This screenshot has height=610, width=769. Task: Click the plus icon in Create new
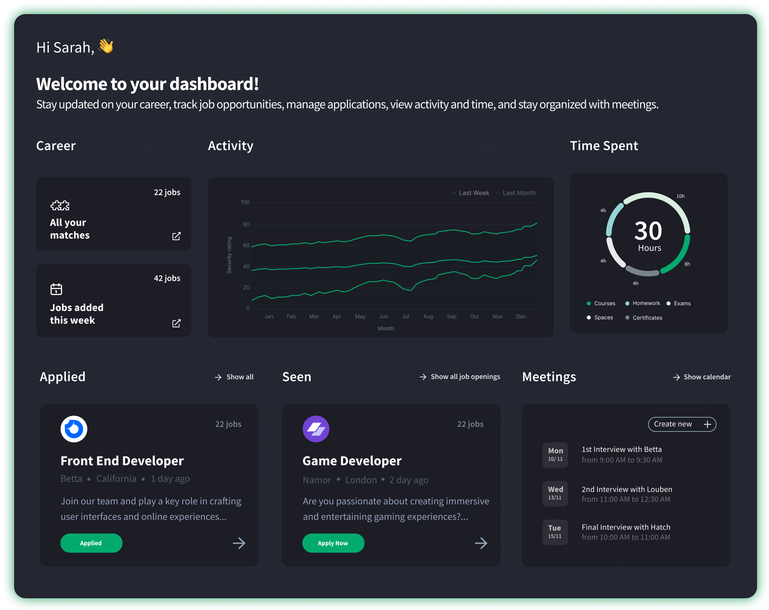[707, 424]
